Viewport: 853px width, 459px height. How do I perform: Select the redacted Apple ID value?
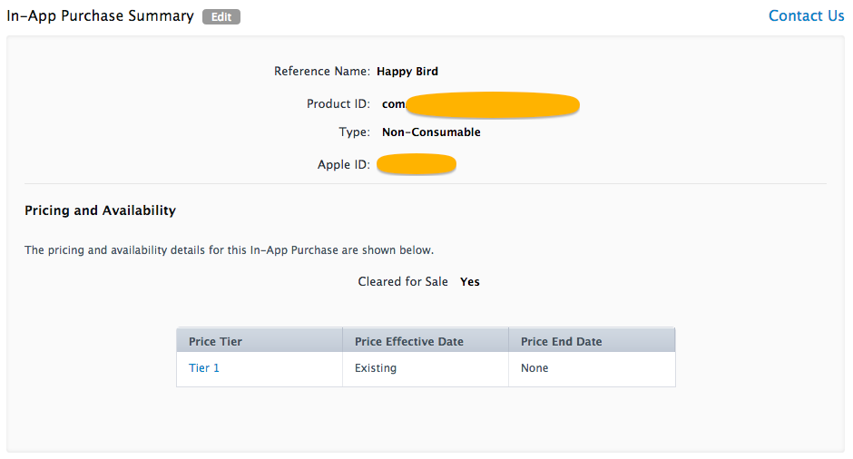417,164
